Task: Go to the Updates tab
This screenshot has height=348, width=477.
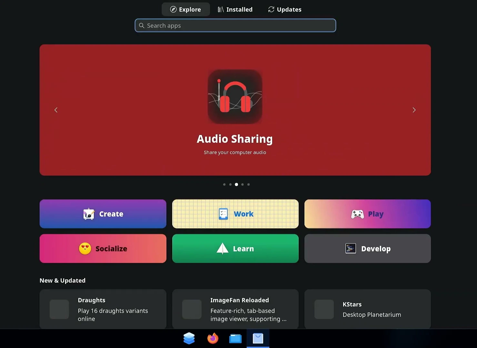Action: (x=285, y=9)
